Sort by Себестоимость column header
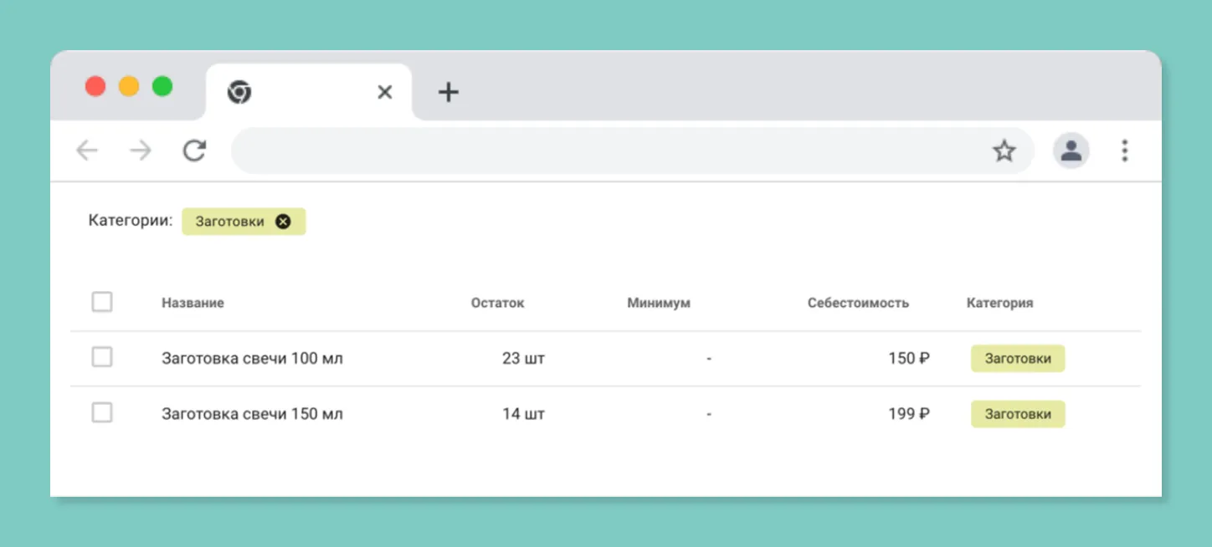The height and width of the screenshot is (547, 1212). click(x=858, y=303)
